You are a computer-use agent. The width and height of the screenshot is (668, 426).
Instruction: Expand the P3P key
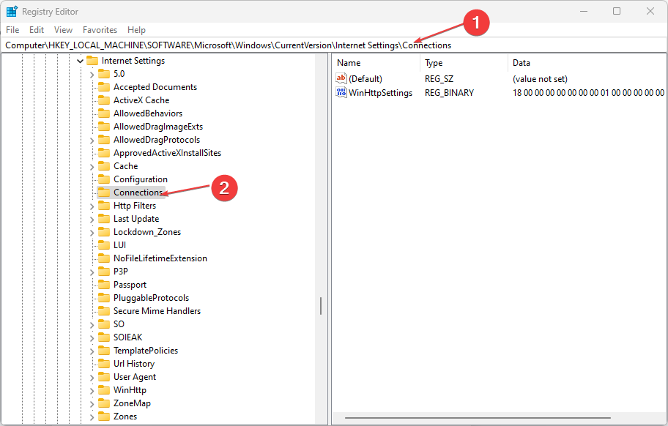(x=92, y=272)
